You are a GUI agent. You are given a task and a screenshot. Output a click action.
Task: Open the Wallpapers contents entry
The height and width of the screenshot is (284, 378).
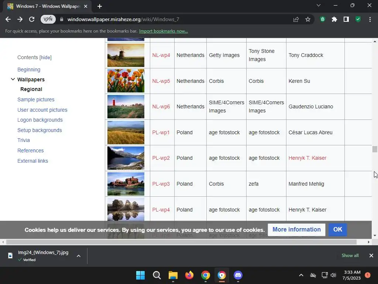[31, 80]
